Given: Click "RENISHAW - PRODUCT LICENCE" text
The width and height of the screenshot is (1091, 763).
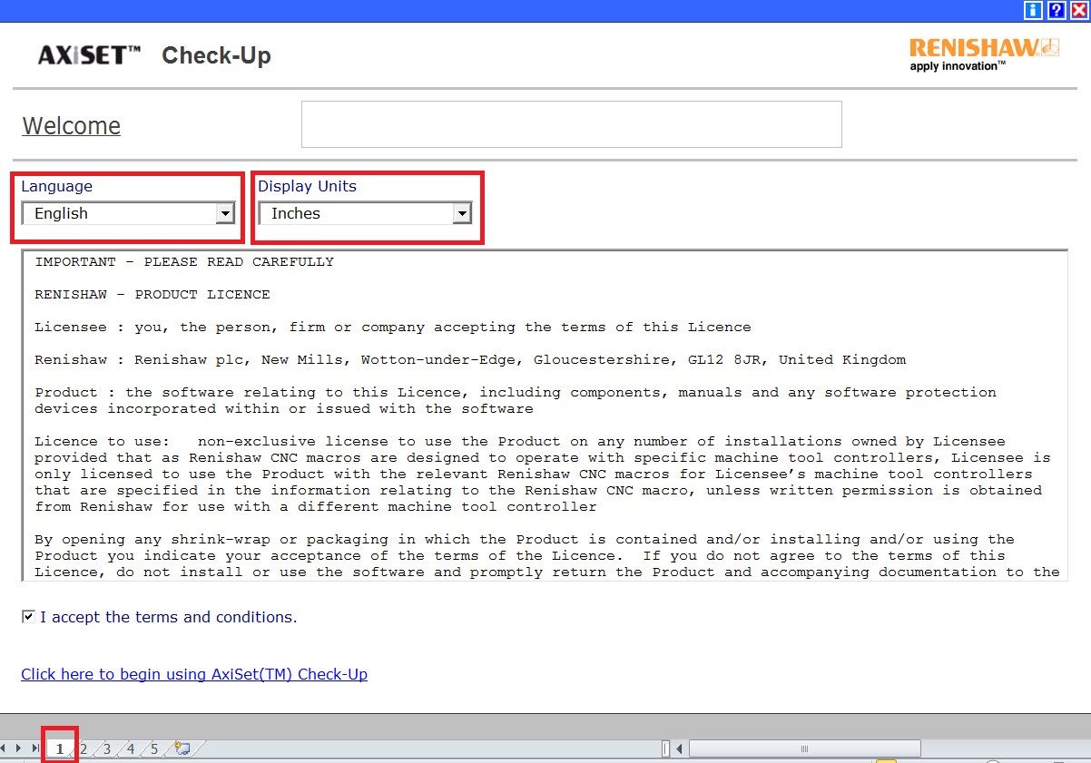Looking at the screenshot, I should pos(152,295).
